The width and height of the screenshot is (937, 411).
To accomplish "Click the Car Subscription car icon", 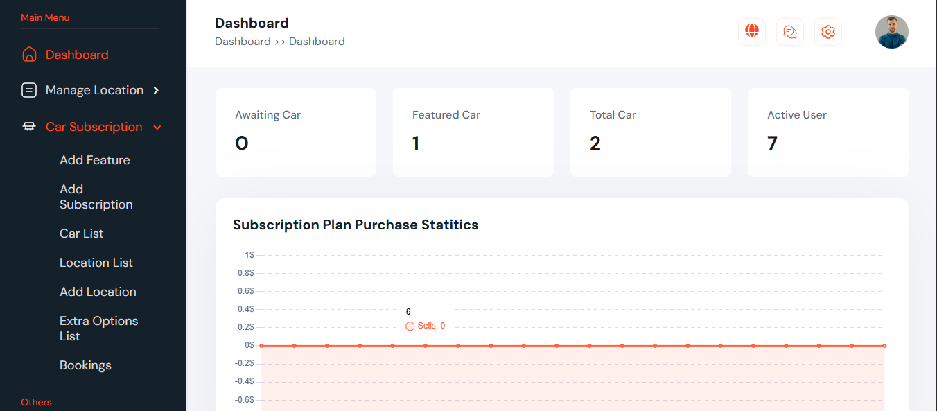I will [x=28, y=126].
